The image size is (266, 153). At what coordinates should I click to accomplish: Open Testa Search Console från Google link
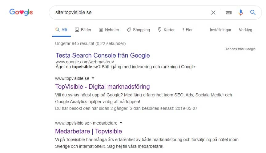click(103, 55)
